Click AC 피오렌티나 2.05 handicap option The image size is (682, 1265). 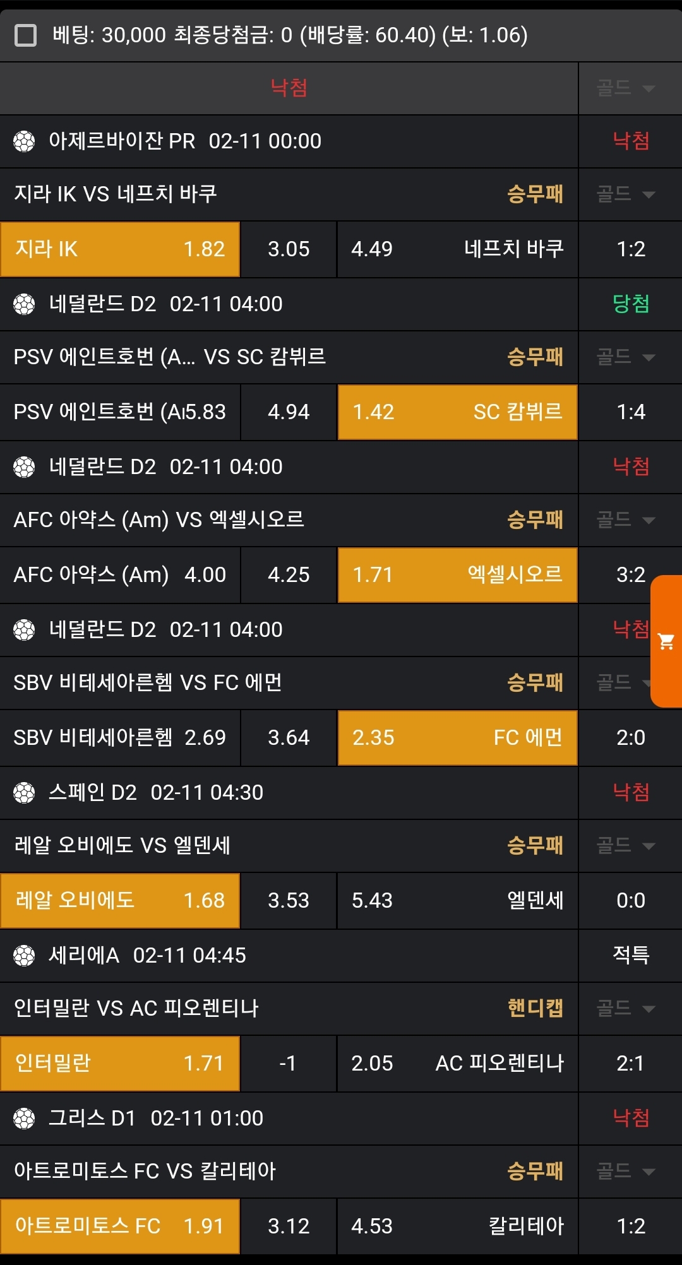(457, 1064)
